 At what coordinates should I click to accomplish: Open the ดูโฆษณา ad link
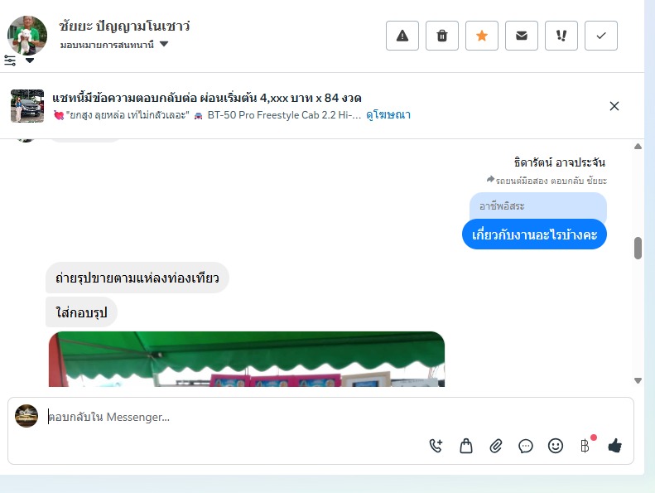388,115
